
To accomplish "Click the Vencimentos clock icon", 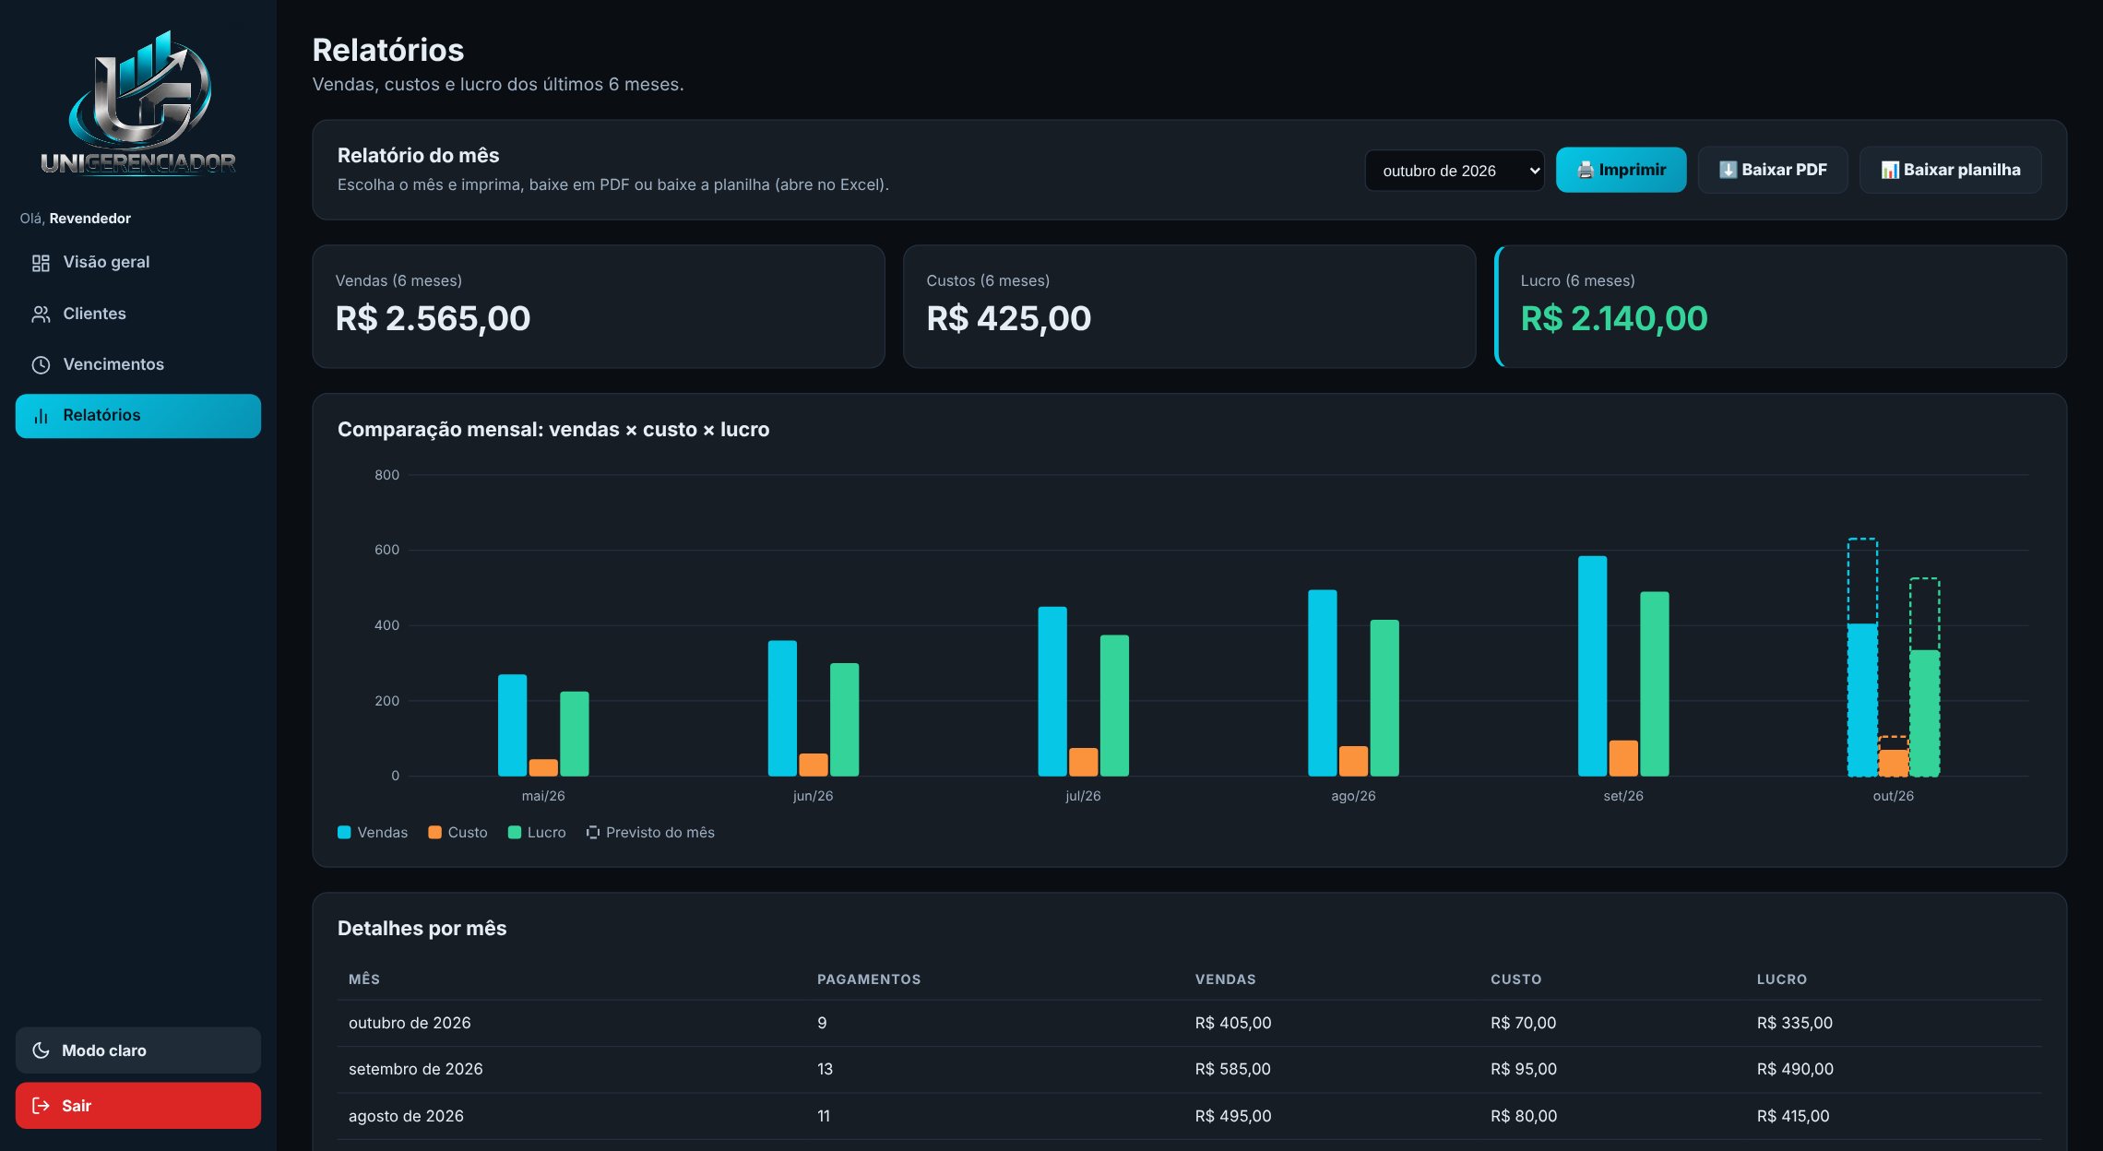I will point(41,365).
